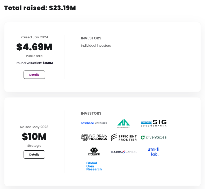The image size is (205, 189).
Task: Click the INVESTORS heading in the strategic round
Action: [x=91, y=114]
